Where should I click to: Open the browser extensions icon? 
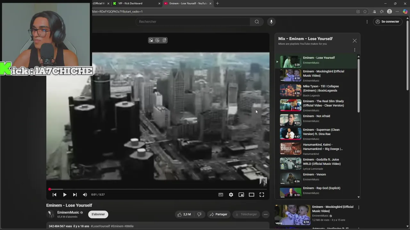[374, 11]
